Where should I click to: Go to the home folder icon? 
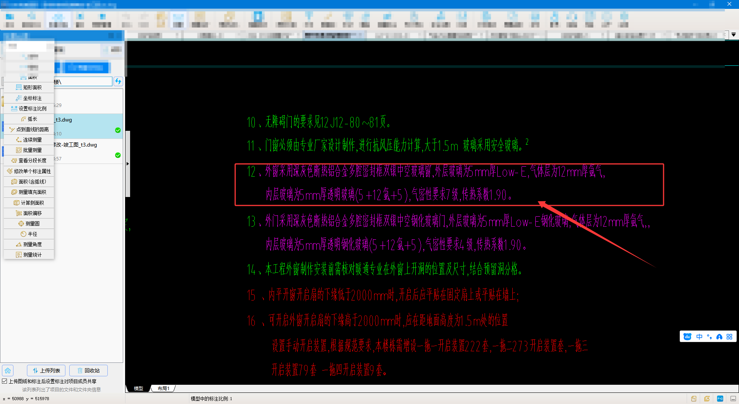point(8,371)
